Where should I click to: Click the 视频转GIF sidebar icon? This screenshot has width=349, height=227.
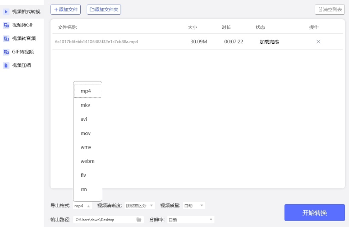[x=6, y=25]
